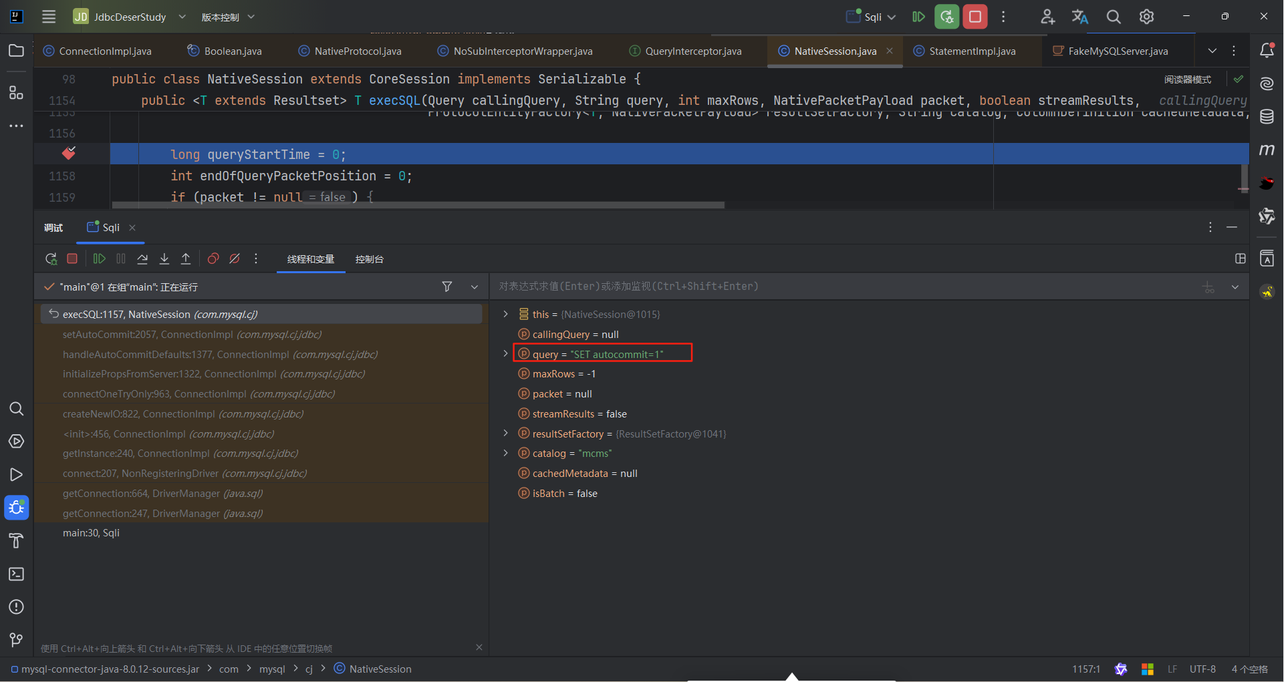The width and height of the screenshot is (1284, 682).
Task: Select the Threads and Variables tab
Action: coord(311,259)
